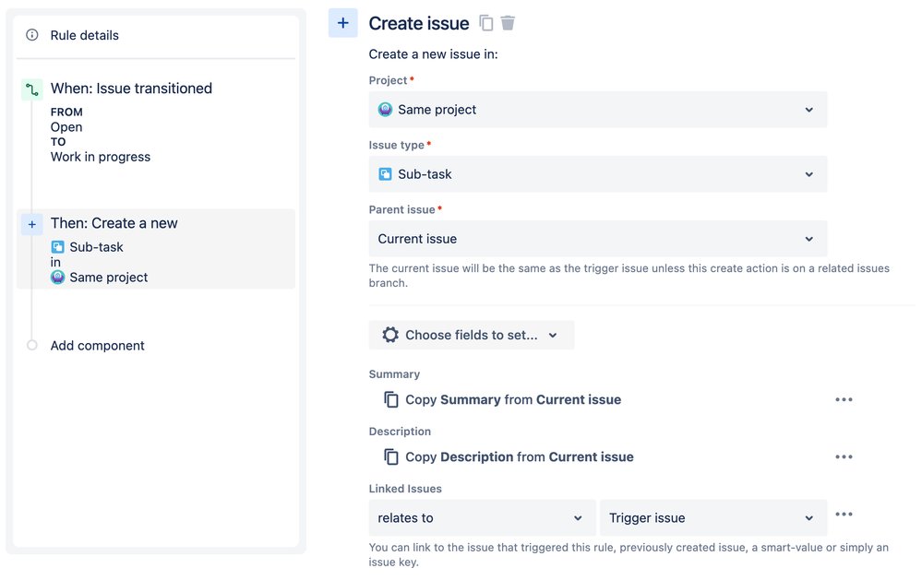Open the Trigger issue dropdown
922x580 pixels.
click(x=712, y=518)
